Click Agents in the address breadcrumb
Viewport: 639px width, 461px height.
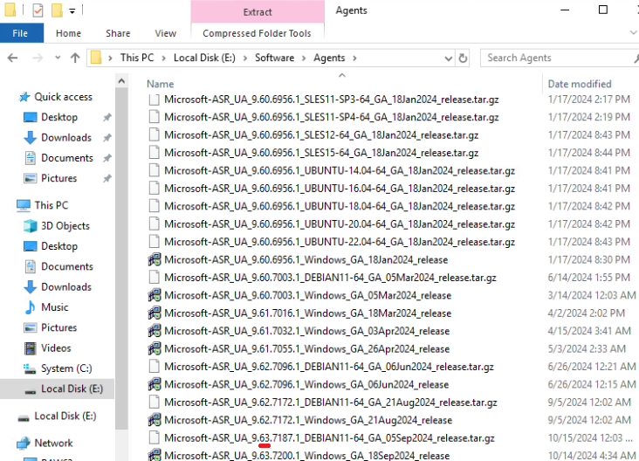[329, 58]
